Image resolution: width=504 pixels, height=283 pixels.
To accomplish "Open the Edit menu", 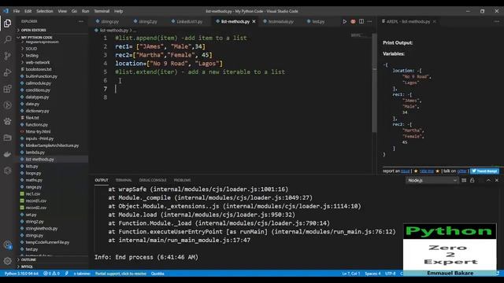I will [28, 11].
